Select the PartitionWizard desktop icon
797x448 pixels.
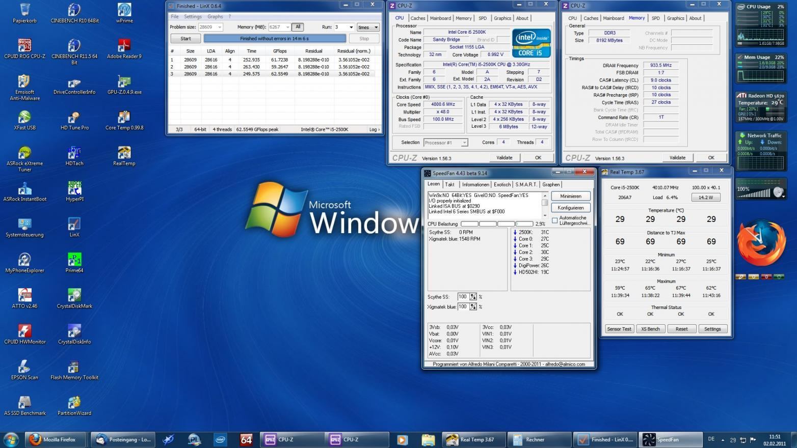tap(74, 406)
